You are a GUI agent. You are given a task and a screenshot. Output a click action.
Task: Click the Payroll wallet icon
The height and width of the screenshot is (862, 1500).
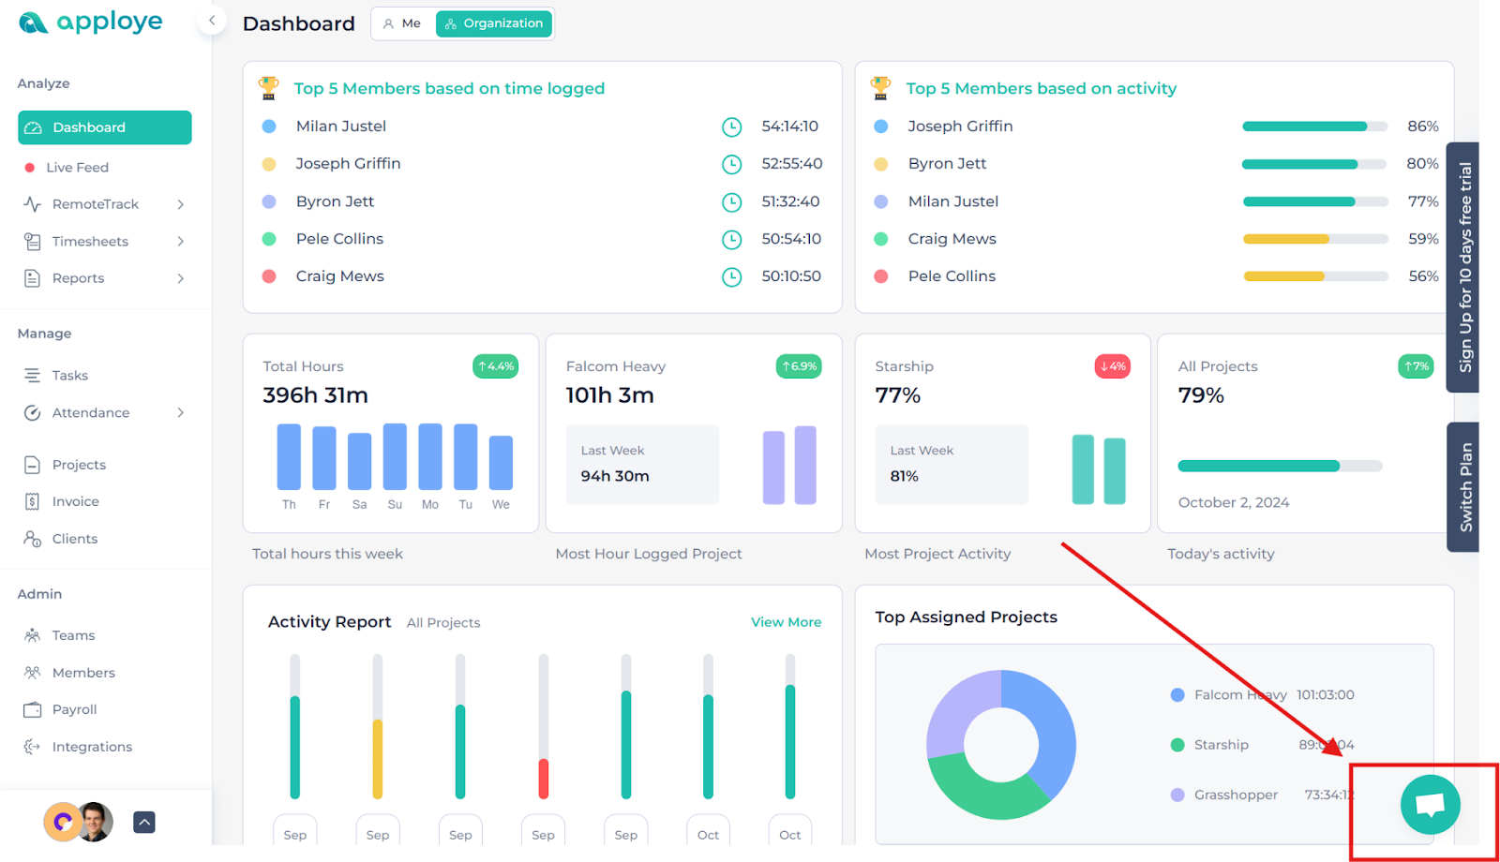(x=32, y=710)
